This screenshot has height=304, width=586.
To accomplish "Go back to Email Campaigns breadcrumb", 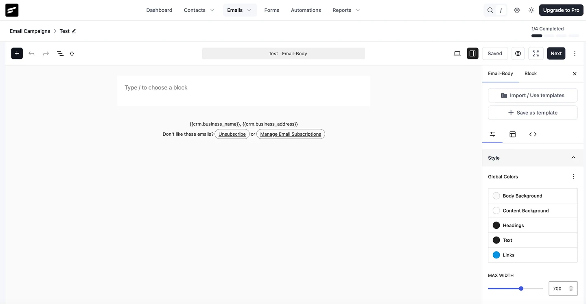I will click(30, 31).
